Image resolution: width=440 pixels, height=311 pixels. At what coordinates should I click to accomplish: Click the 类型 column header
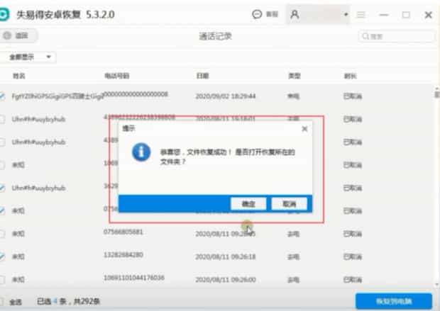tap(295, 76)
